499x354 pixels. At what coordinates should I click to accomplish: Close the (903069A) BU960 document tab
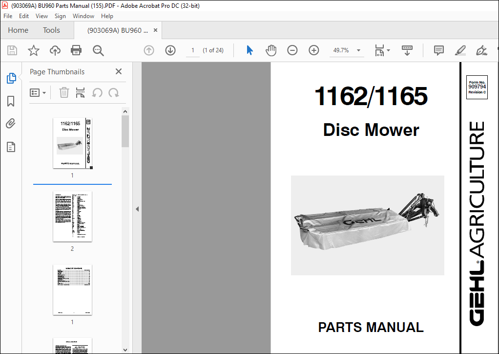(x=156, y=30)
